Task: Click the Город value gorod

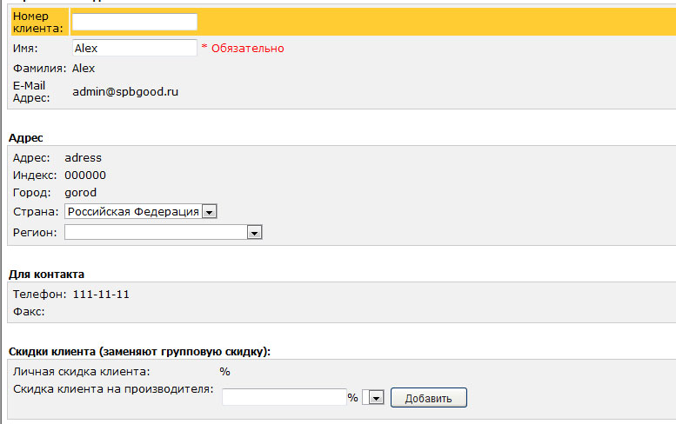Action: pyautogui.click(x=81, y=192)
